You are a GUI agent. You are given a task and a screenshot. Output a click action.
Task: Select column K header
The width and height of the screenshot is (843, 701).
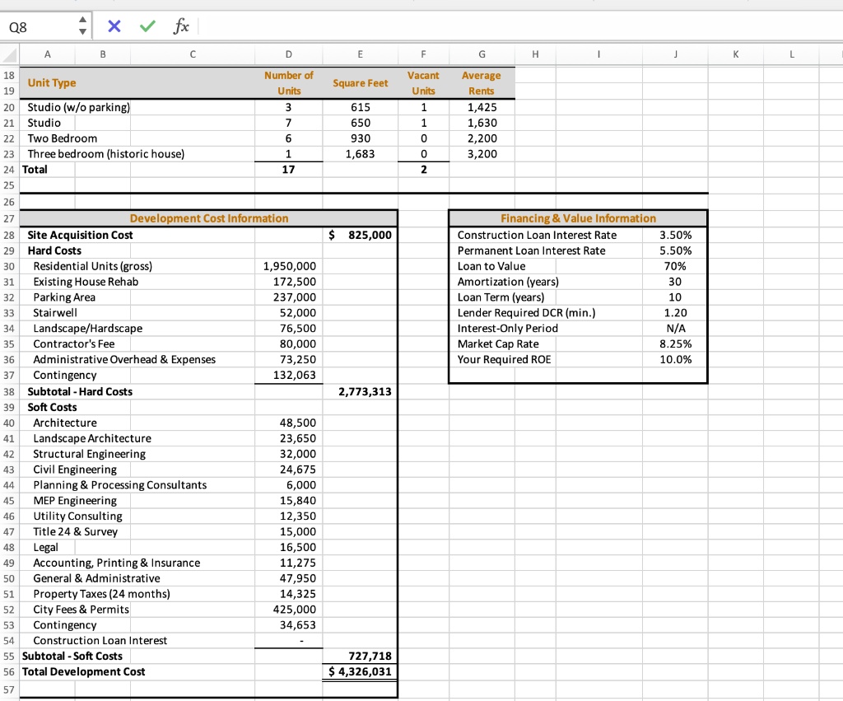pyautogui.click(x=738, y=54)
